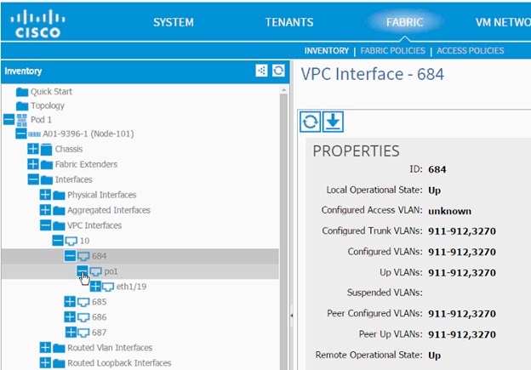Expand VPC interface 686
Screen dimensions: 531x370
click(x=70, y=317)
